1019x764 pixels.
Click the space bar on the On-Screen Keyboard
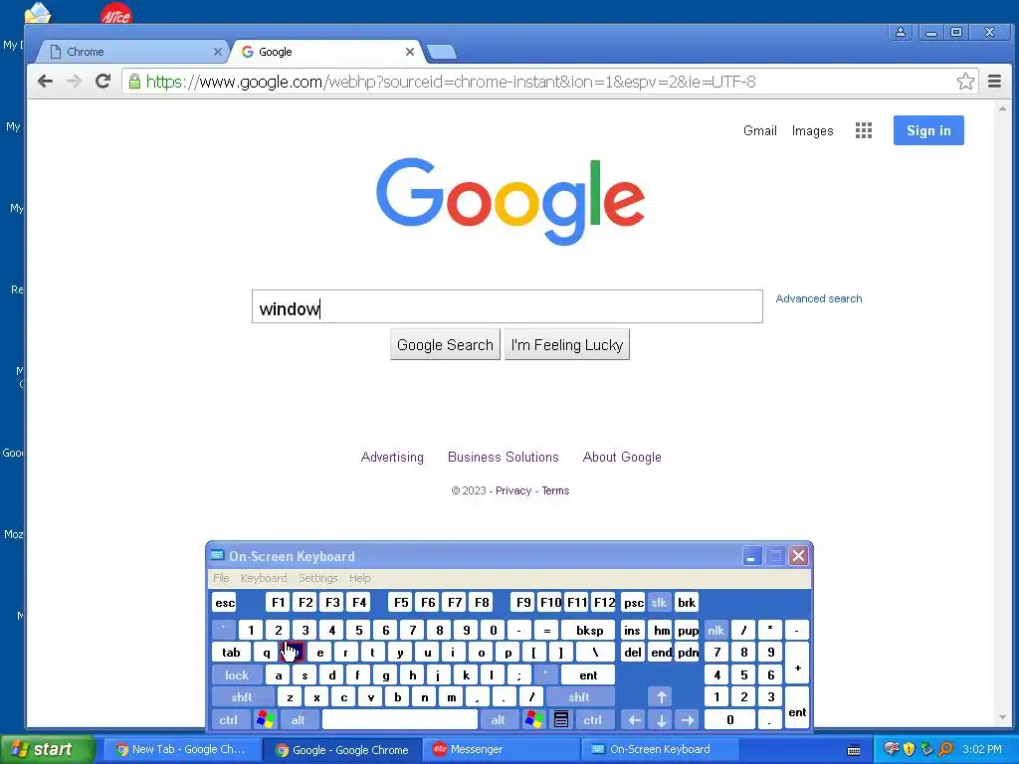400,720
